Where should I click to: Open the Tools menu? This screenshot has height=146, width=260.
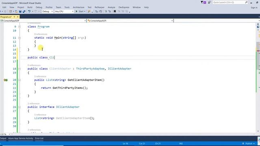click(67, 7)
